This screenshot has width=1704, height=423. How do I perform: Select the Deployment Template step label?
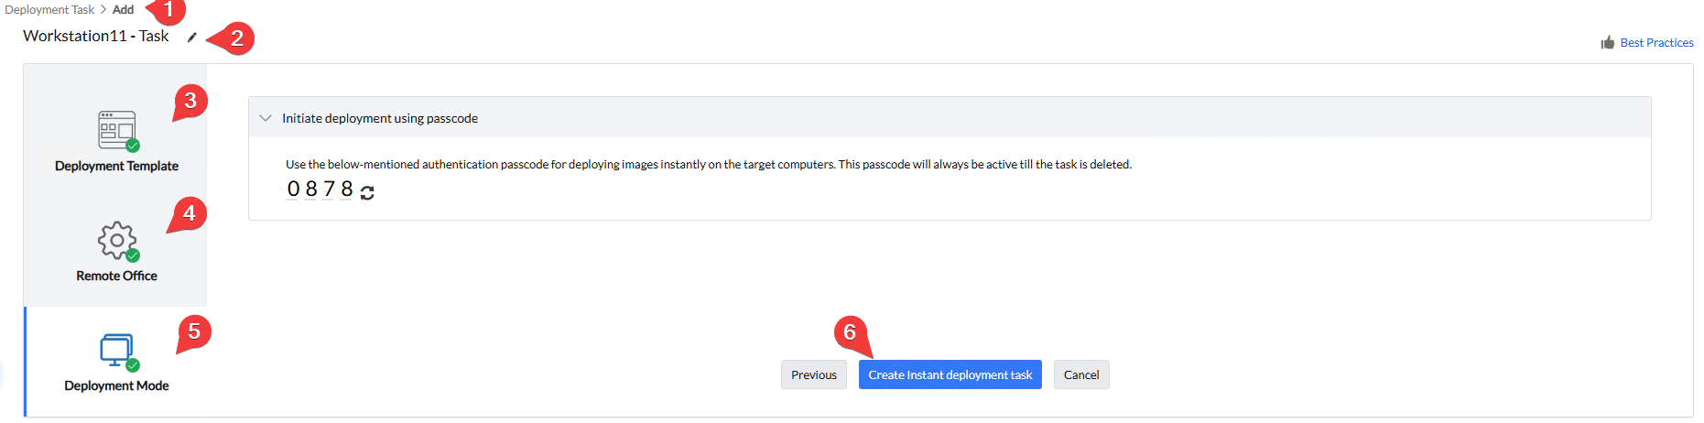(116, 166)
